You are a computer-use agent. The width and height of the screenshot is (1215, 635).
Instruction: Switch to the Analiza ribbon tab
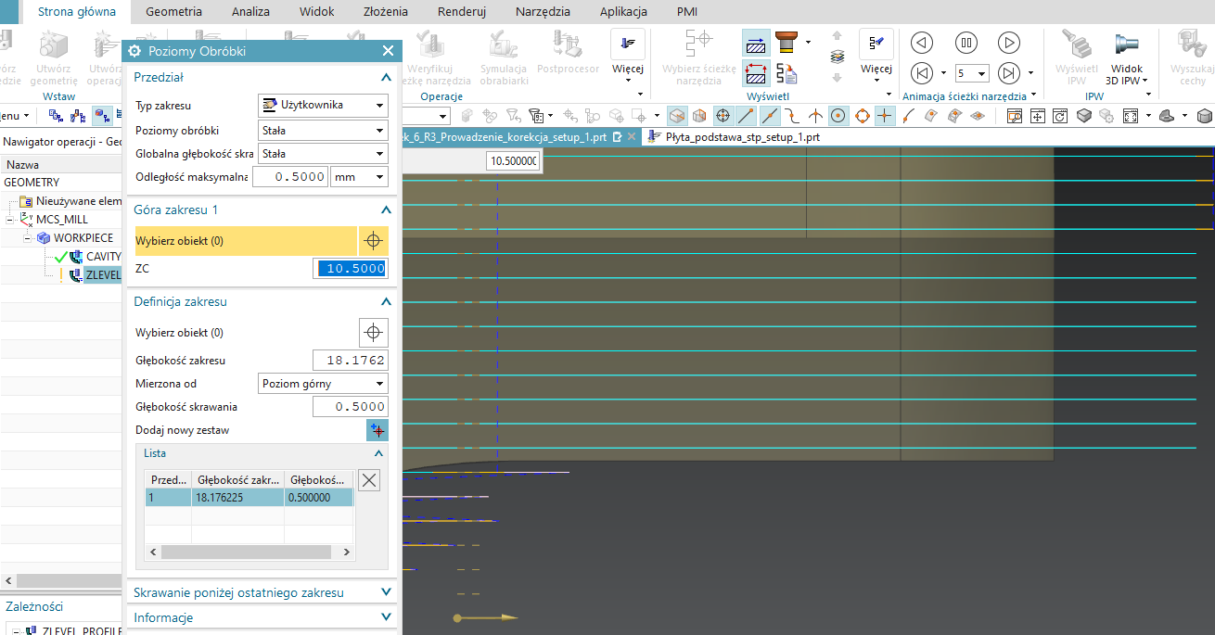pos(251,12)
